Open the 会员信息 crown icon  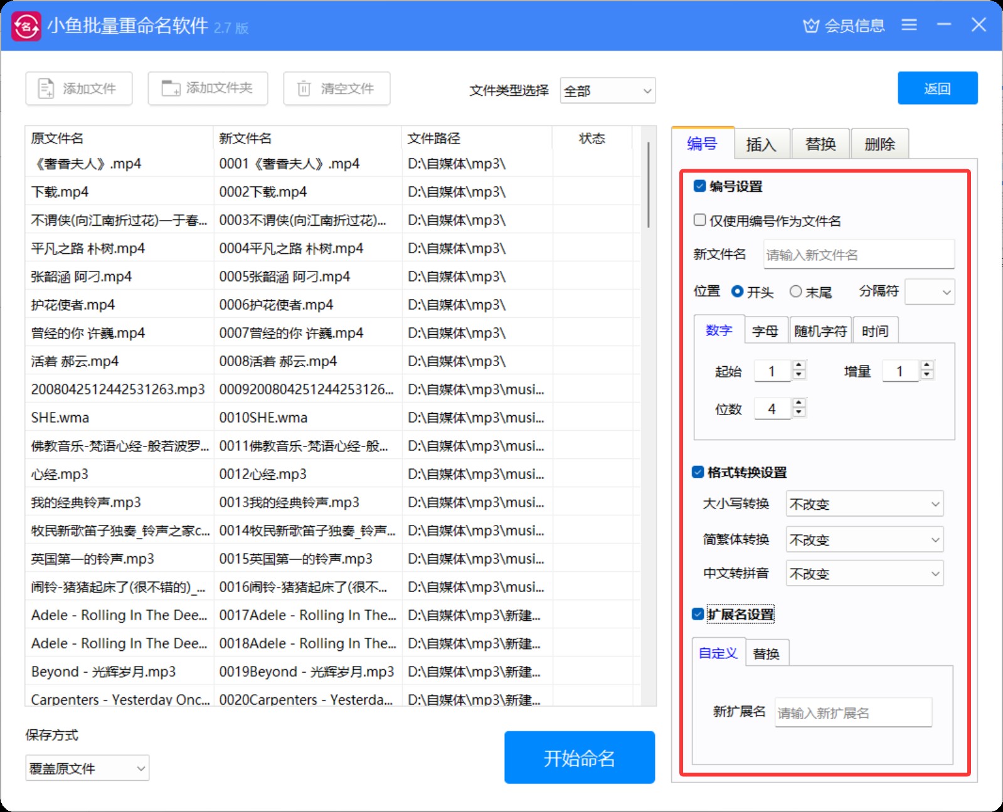[x=811, y=26]
